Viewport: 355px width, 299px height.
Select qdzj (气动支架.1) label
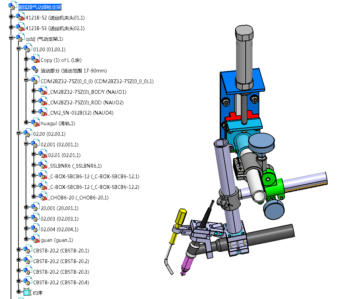point(44,39)
